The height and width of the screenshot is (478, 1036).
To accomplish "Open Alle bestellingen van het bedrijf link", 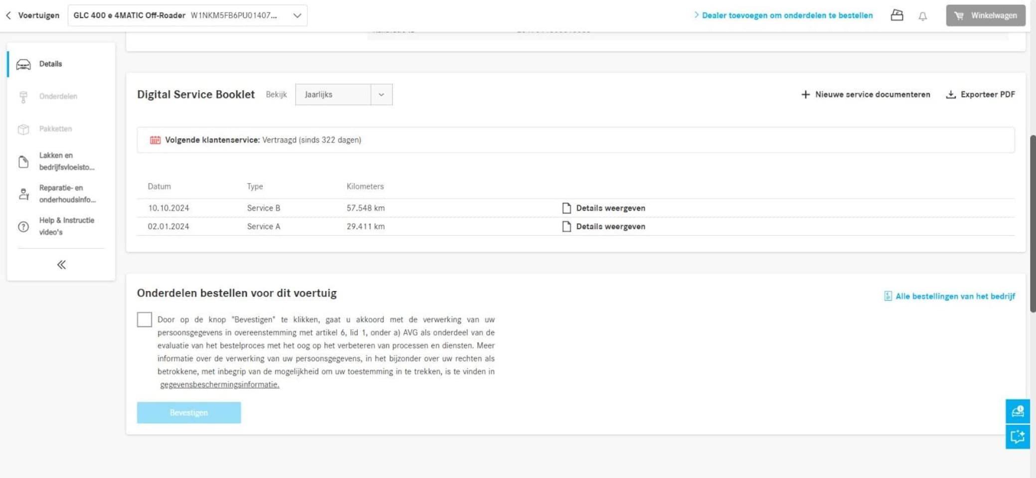I will click(949, 296).
